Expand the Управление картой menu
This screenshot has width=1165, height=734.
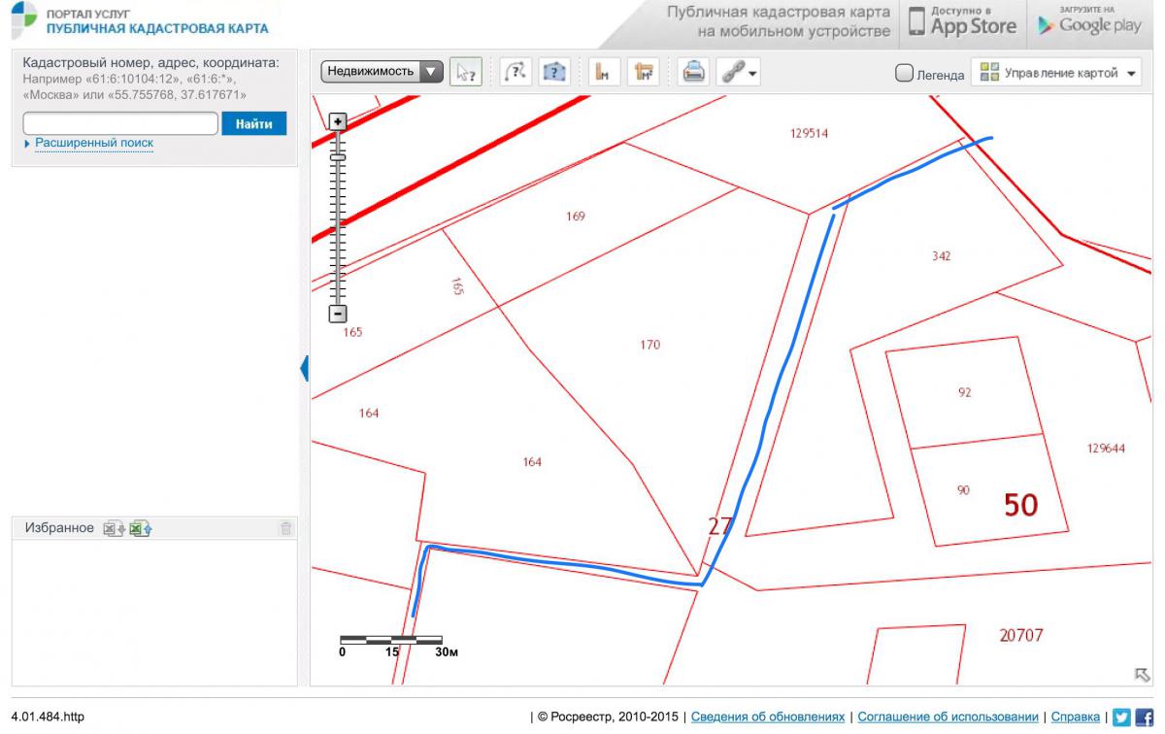tap(1058, 73)
